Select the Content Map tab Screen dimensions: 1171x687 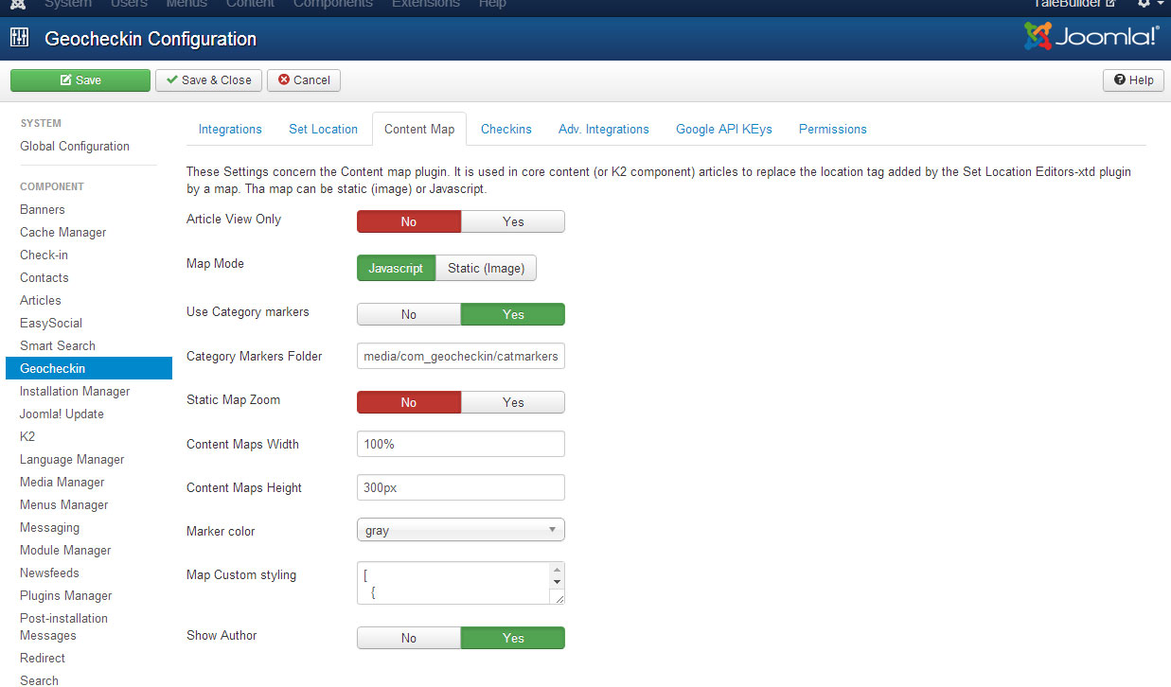click(419, 130)
